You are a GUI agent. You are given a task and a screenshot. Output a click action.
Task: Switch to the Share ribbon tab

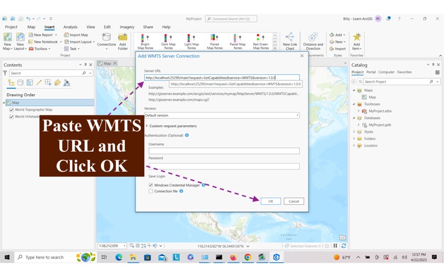tap(148, 27)
